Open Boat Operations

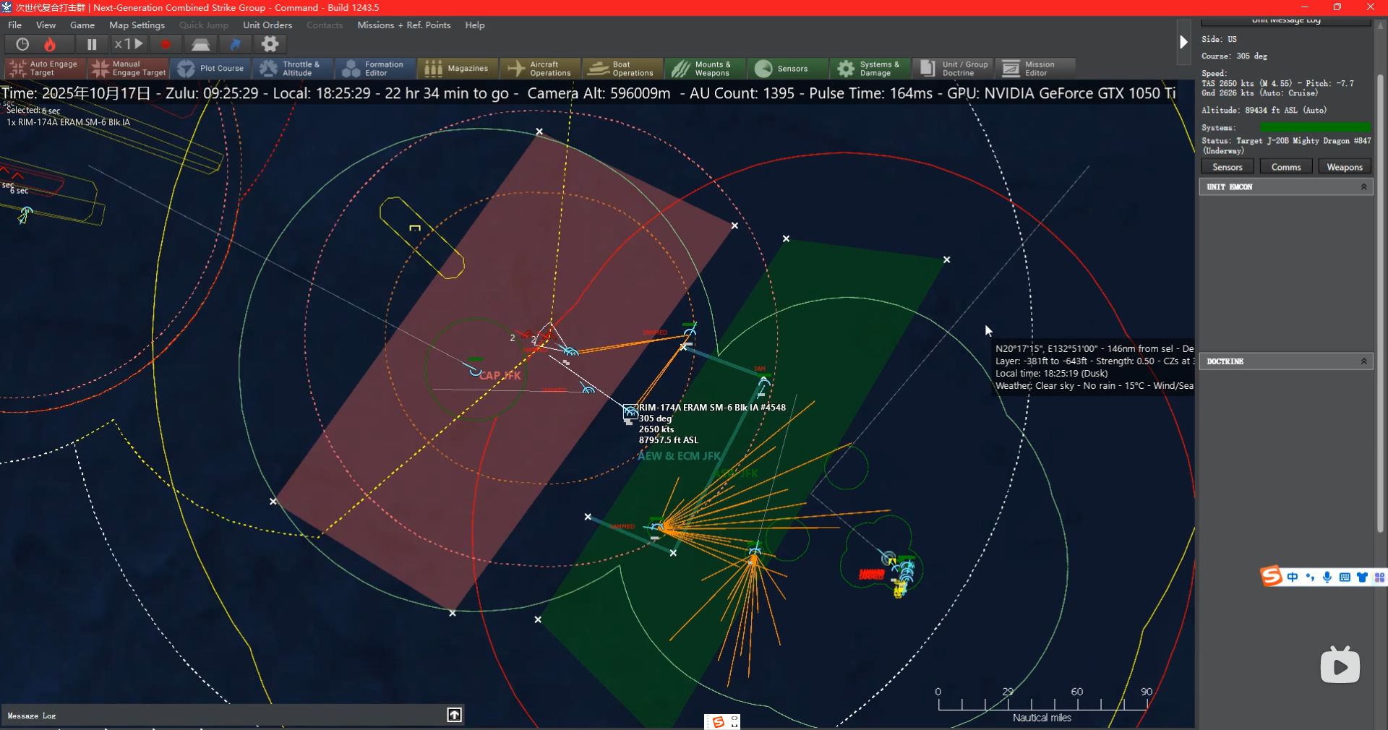(622, 69)
